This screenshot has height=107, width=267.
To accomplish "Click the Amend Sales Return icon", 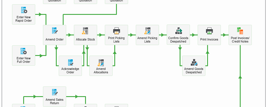I will click(x=55, y=92).
